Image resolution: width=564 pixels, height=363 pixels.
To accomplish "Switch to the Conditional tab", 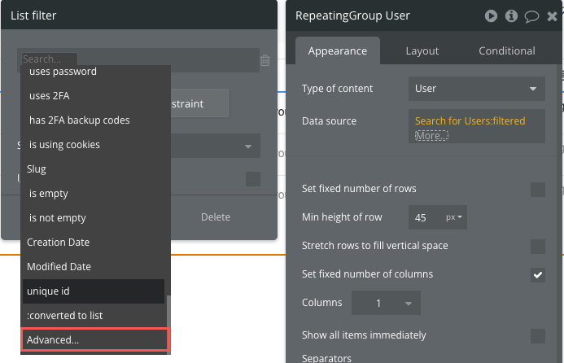I will [506, 50].
